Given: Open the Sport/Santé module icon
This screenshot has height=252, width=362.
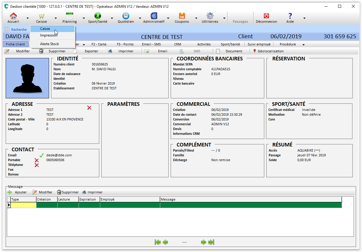Looking at the screenshot, I should tap(97, 16).
